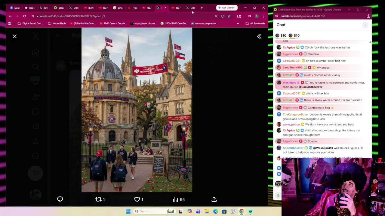Switch to the 'Type' tab
The width and height of the screenshot is (385, 216).
pyautogui.click(x=132, y=8)
